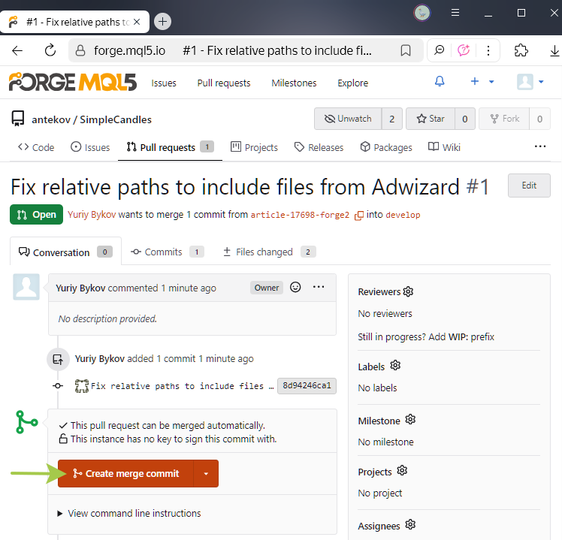Open the Labels gear settings

(395, 366)
